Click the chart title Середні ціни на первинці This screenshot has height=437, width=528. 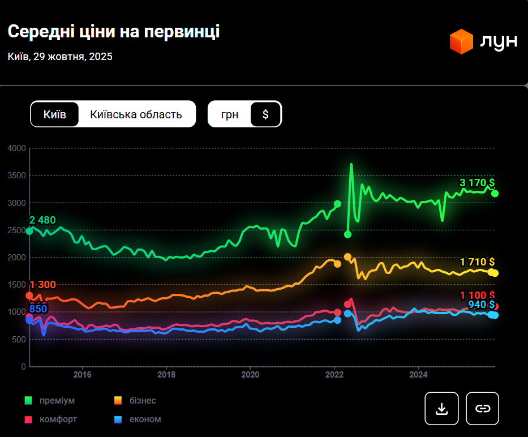click(114, 32)
